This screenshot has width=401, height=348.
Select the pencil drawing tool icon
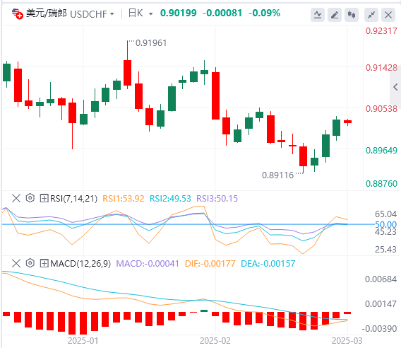point(335,15)
